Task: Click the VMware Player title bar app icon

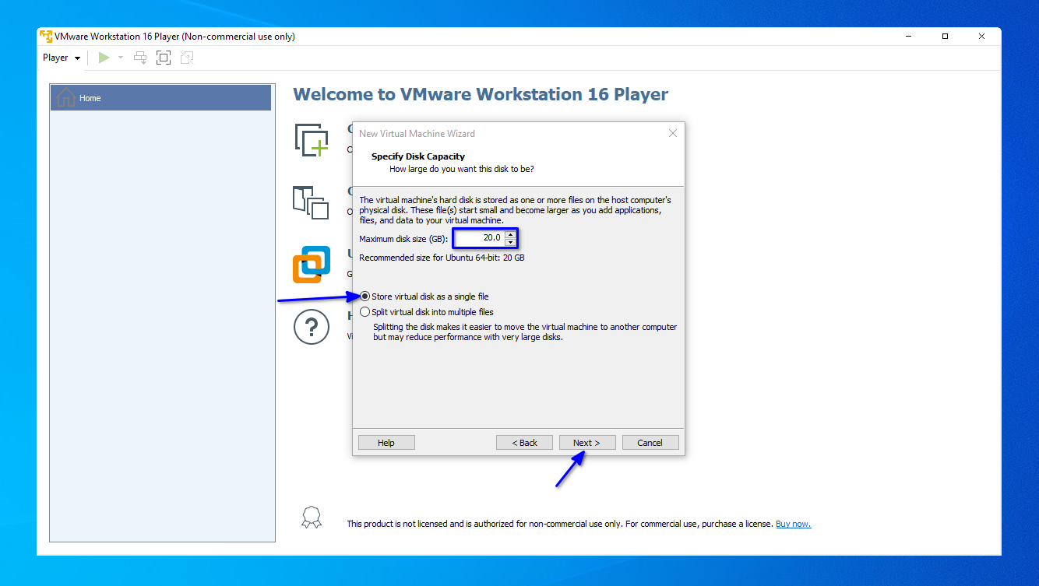Action: [46, 36]
